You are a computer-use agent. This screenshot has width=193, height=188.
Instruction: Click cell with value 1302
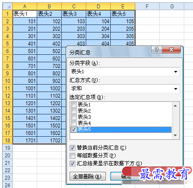(x=49, y=111)
